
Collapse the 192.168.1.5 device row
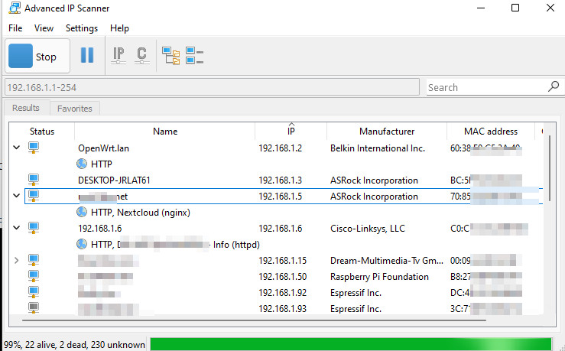pyautogui.click(x=16, y=196)
